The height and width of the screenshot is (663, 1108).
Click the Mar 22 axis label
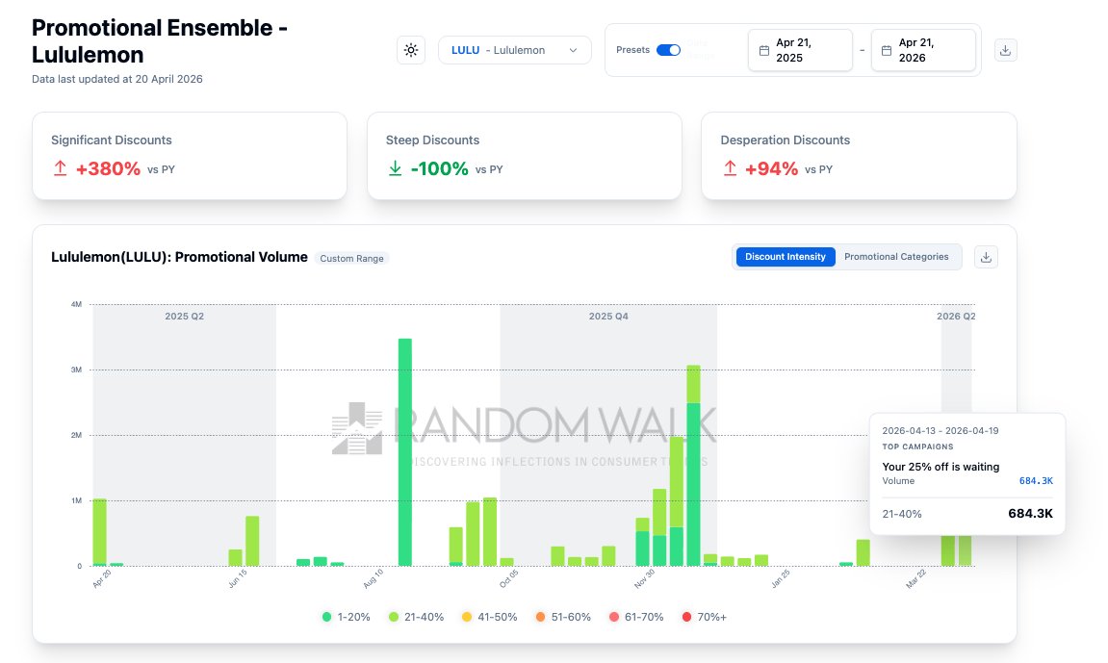(x=915, y=579)
